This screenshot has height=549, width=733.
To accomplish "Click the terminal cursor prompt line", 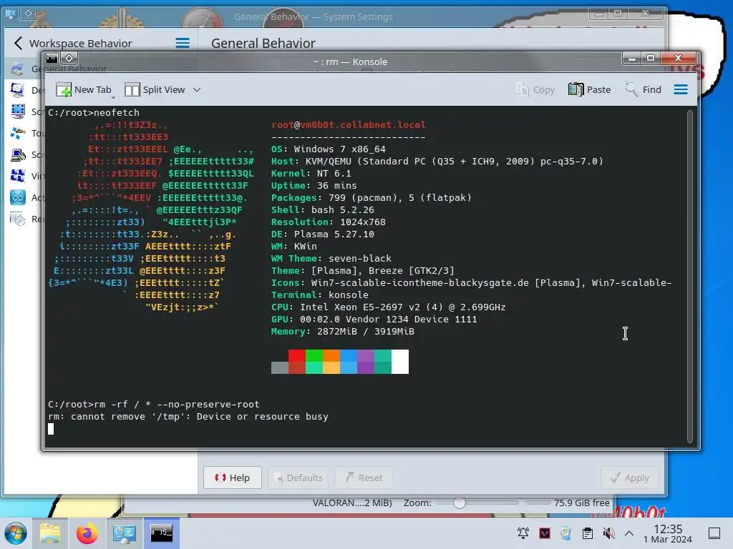I will pyautogui.click(x=51, y=429).
